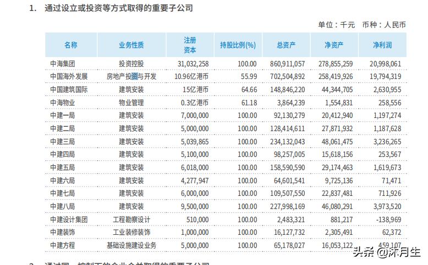Image resolution: width=428 pixels, height=265 pixels.
Task: Select the 中建六局 row name
Action: [x=63, y=181]
